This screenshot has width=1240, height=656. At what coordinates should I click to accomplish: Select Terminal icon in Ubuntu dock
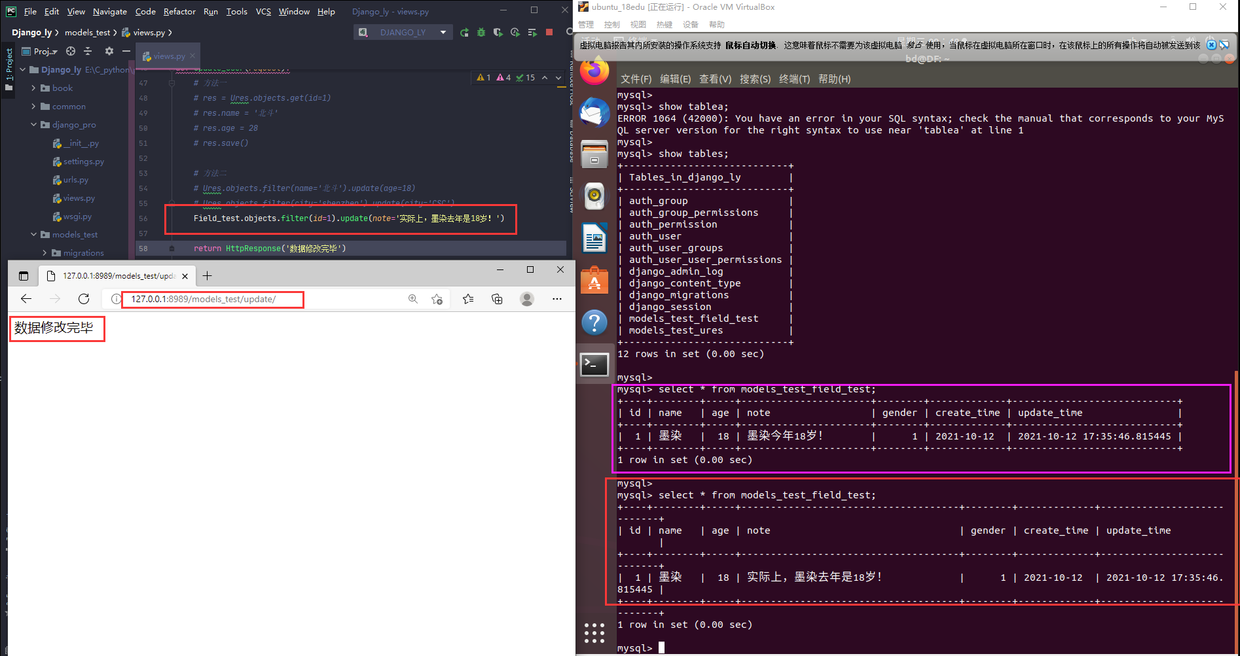click(594, 364)
